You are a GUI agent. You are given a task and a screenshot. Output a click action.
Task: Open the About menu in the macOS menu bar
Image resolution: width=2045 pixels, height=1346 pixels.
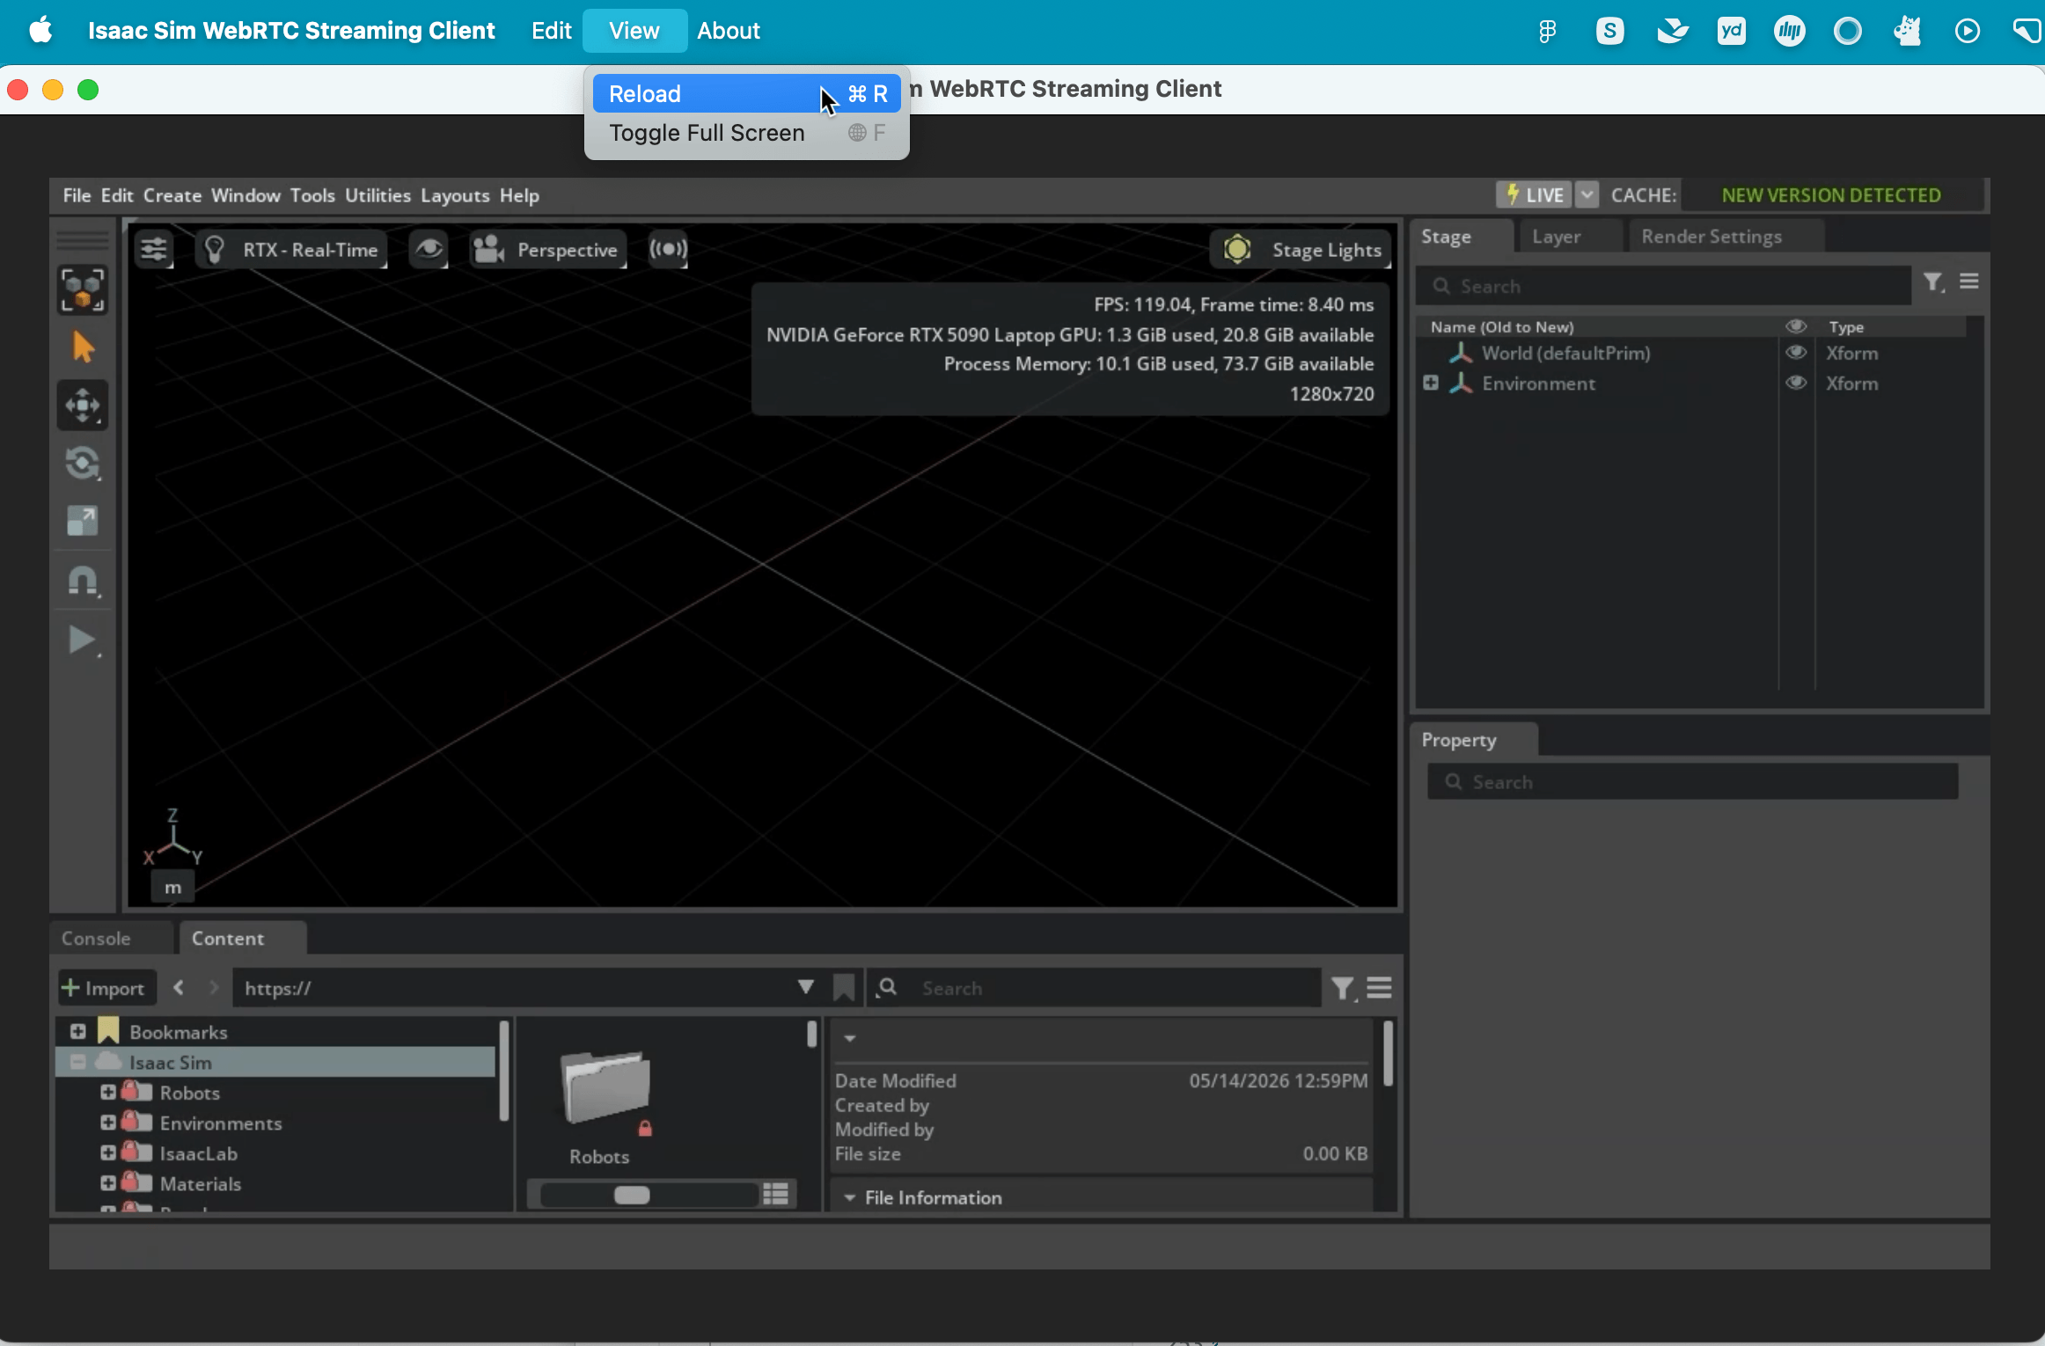pos(728,31)
